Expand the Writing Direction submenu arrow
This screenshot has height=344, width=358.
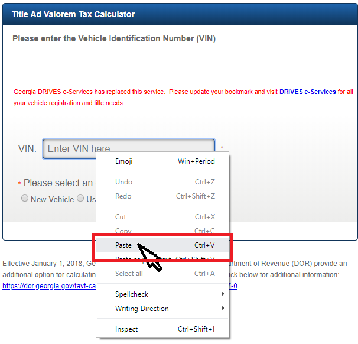(223, 308)
